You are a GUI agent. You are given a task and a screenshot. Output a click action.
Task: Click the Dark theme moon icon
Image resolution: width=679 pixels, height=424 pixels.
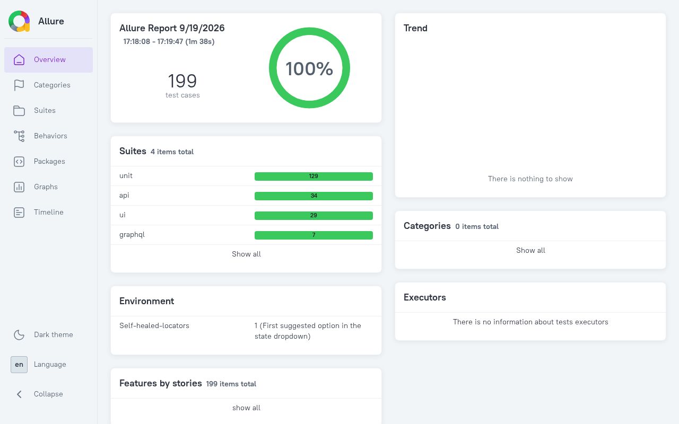tap(19, 334)
